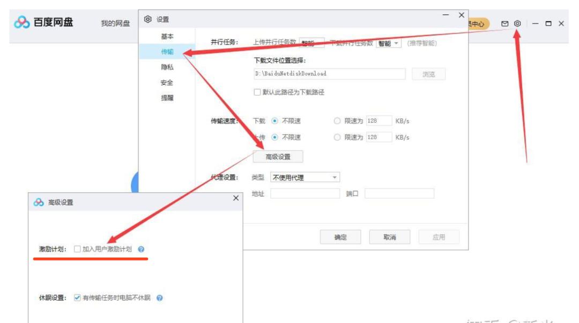Image resolution: width=579 pixels, height=323 pixels.
Task: Click help icon next to 加入用户激励计划
Action: pyautogui.click(x=141, y=249)
